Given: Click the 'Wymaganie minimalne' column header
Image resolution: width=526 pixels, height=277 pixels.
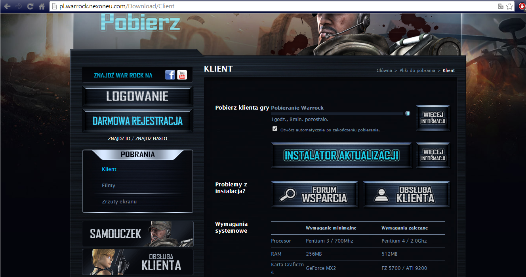Looking at the screenshot, I should 331,228.
